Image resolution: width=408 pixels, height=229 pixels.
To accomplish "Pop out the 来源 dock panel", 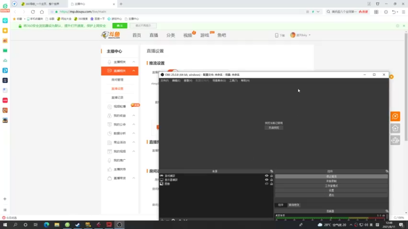I will [x=271, y=171].
